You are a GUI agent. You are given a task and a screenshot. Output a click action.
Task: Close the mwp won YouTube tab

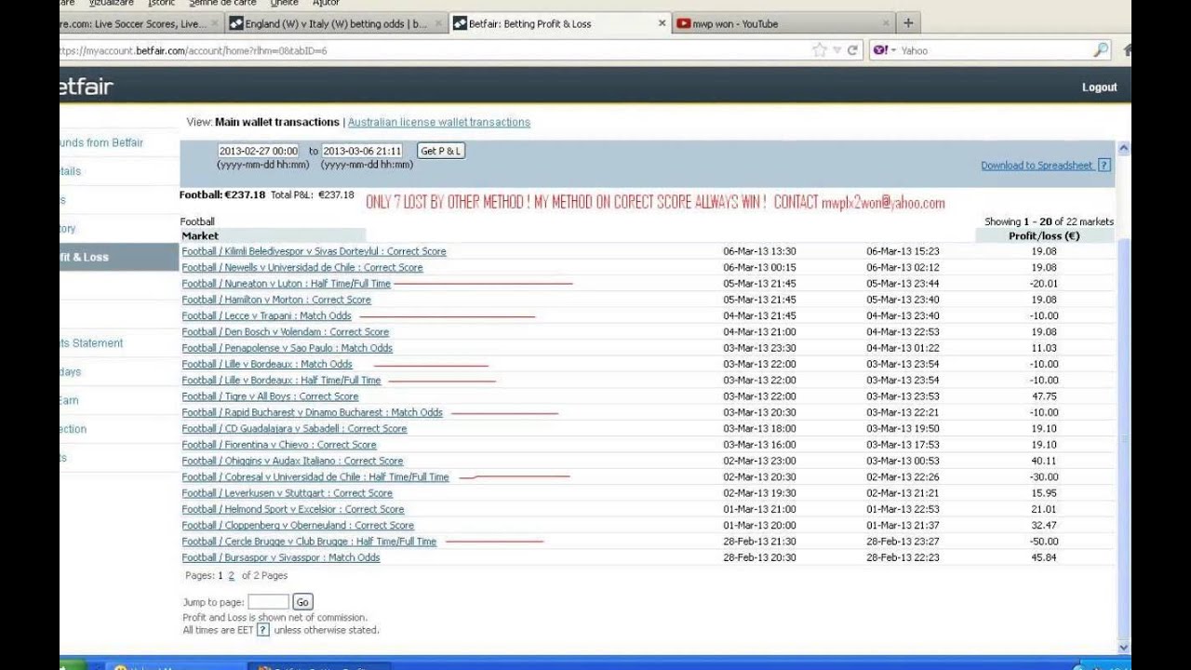click(884, 23)
